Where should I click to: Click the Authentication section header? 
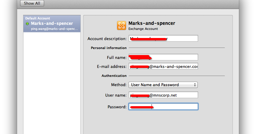114,76
